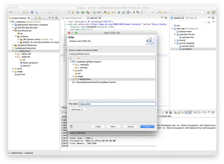This screenshot has width=224, height=164.
Task: Click the green Run on Server play icon
Action: point(134,12)
